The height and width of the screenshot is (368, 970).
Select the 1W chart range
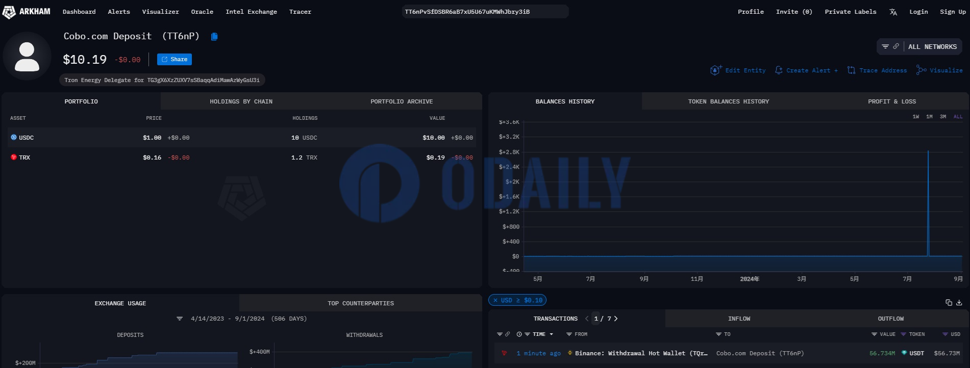point(916,117)
